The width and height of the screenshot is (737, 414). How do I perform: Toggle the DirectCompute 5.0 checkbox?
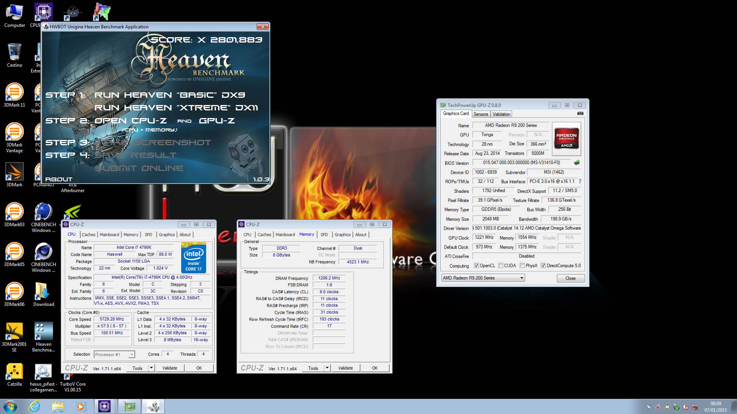tap(543, 266)
